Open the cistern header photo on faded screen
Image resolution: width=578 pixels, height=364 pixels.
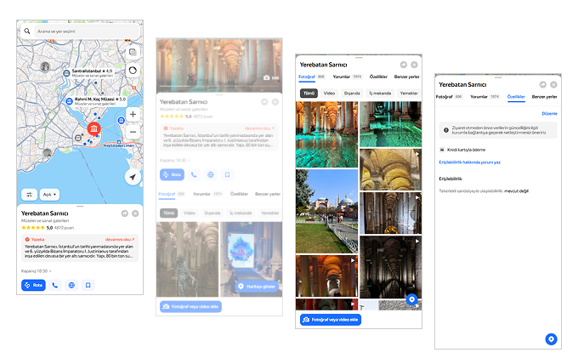(x=219, y=65)
